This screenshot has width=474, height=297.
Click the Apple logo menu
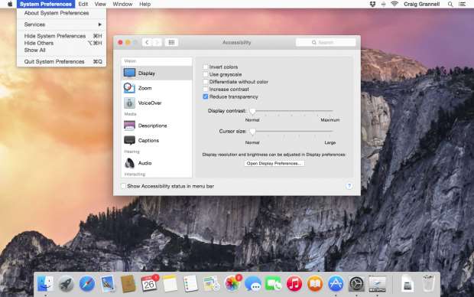(10, 4)
